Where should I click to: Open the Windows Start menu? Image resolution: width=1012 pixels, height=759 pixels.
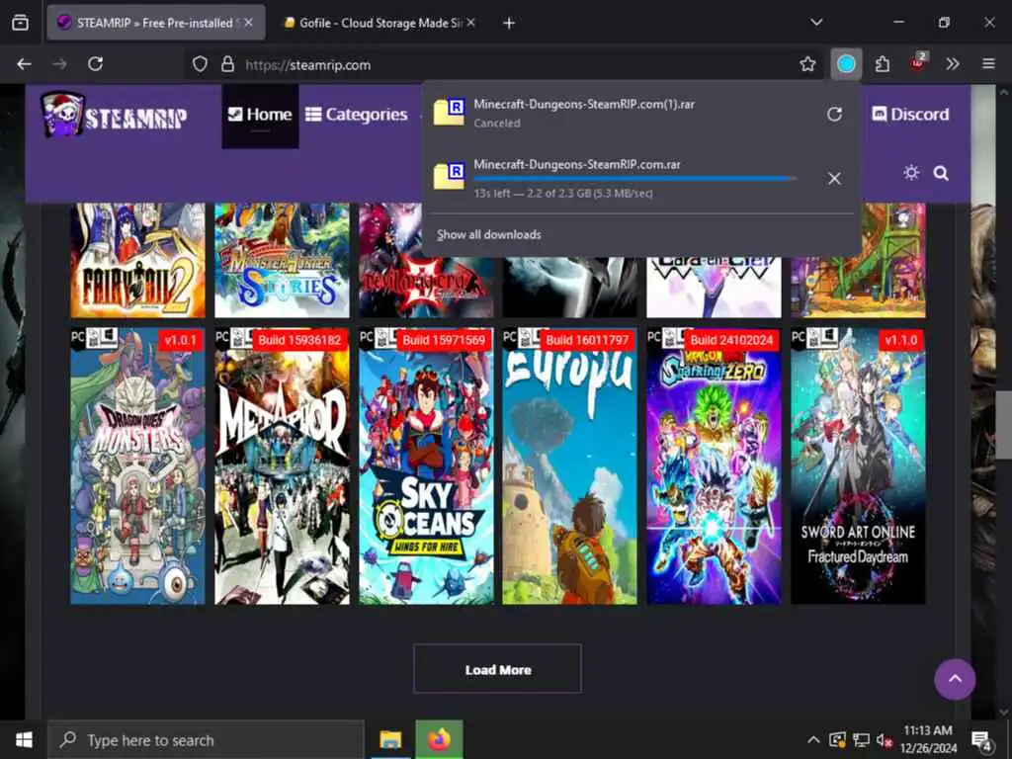point(24,739)
